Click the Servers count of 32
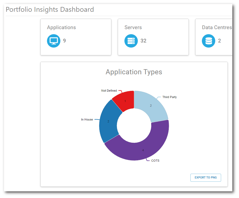 tap(143, 41)
